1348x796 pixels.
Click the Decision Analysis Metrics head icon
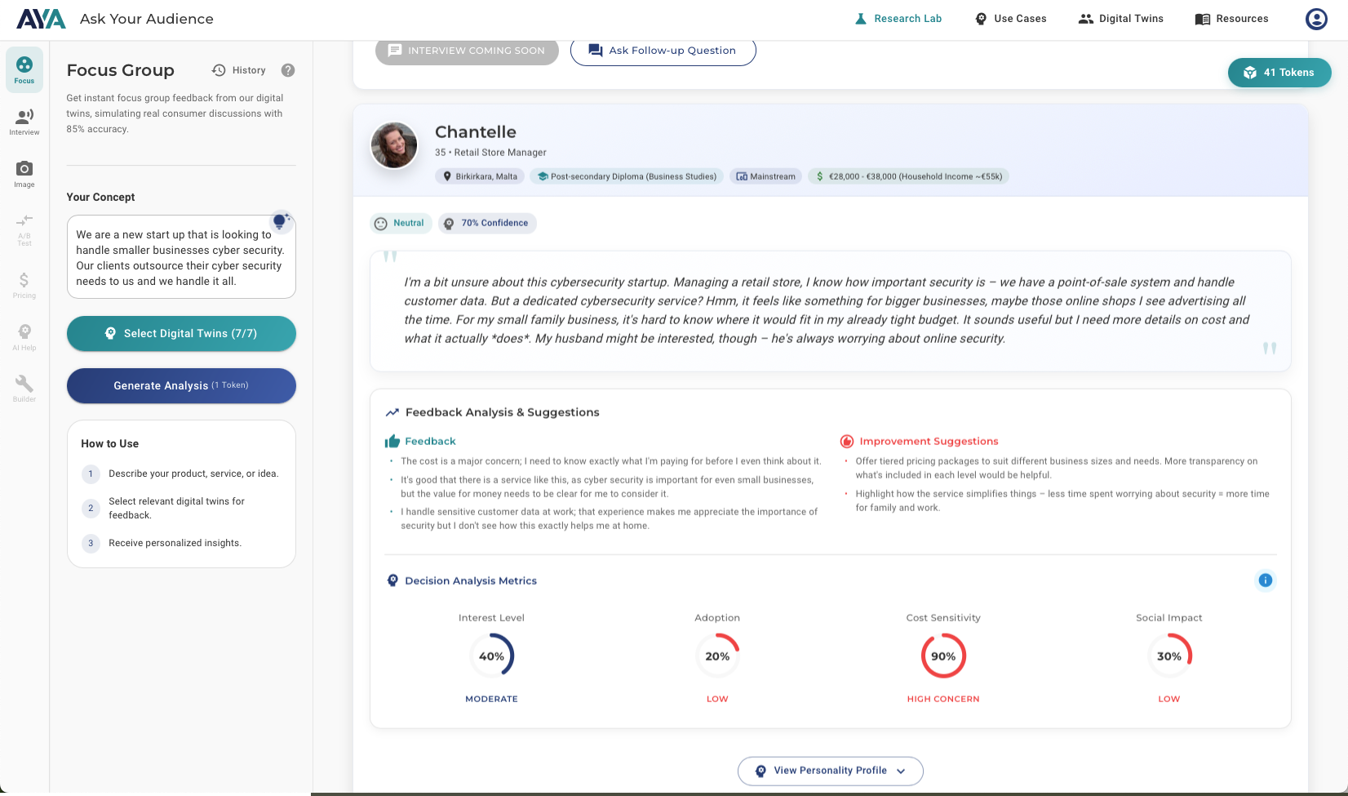pos(392,580)
